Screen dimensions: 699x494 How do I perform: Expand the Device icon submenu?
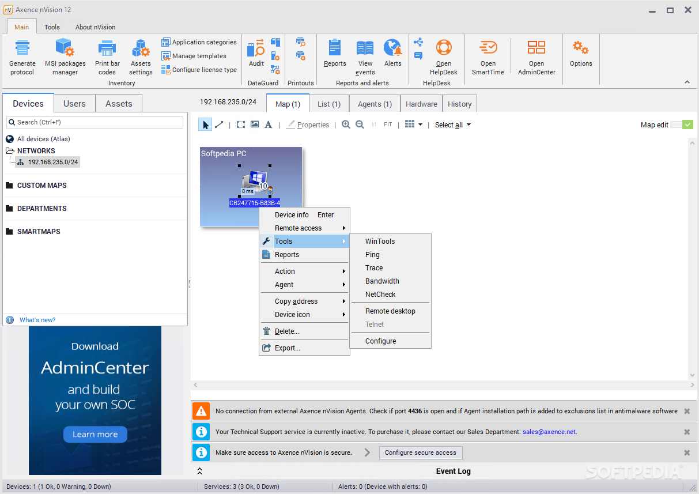(x=304, y=315)
